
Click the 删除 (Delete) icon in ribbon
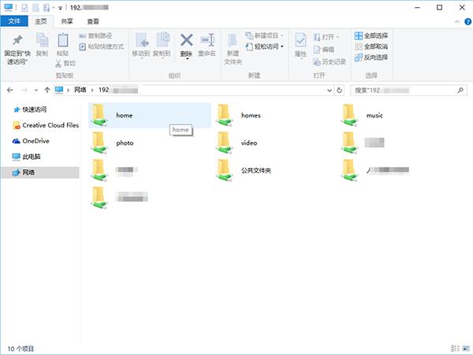(x=186, y=41)
